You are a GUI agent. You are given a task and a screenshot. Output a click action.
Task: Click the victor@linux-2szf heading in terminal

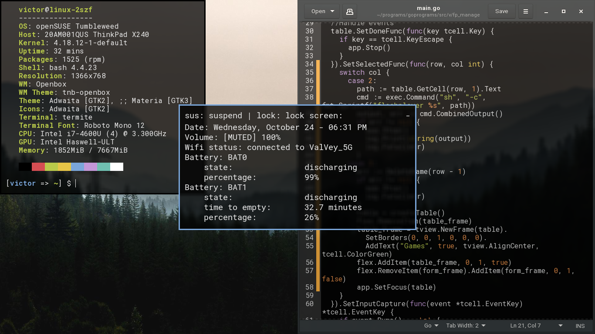[x=56, y=10]
